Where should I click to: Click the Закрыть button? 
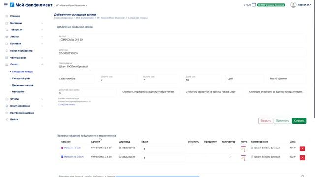point(266,121)
